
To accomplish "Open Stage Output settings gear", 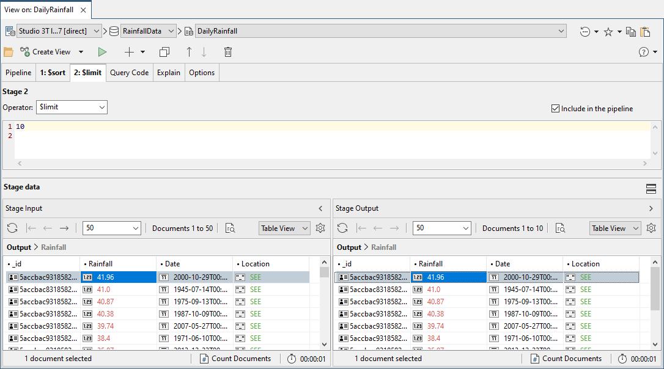I will click(x=651, y=228).
